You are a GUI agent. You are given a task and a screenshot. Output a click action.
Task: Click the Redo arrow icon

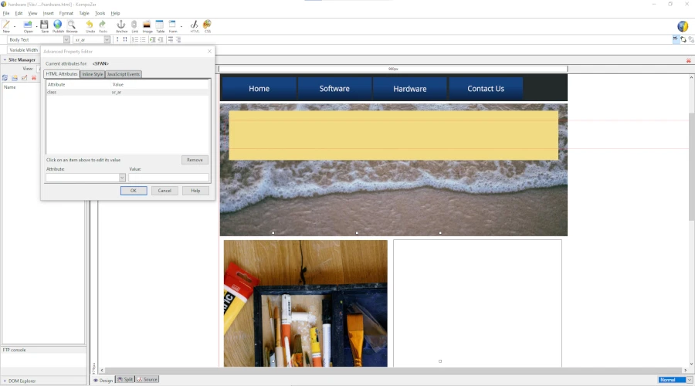[103, 25]
